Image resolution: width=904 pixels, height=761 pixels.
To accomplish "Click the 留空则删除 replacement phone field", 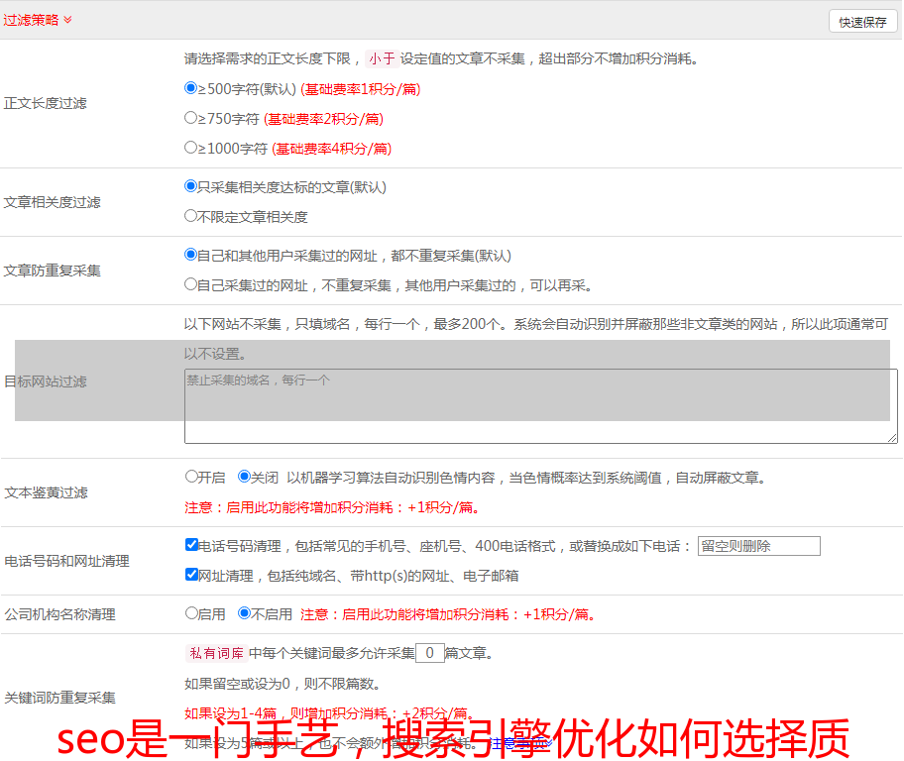I will (758, 546).
